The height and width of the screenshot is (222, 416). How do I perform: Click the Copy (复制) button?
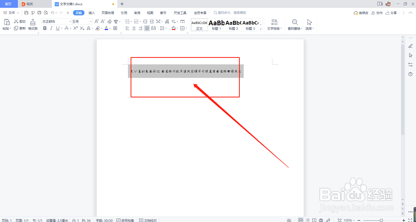tap(20, 28)
